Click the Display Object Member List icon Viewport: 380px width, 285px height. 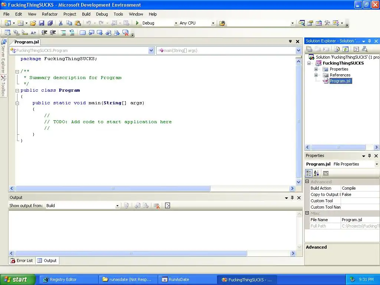pyautogui.click(x=7, y=33)
